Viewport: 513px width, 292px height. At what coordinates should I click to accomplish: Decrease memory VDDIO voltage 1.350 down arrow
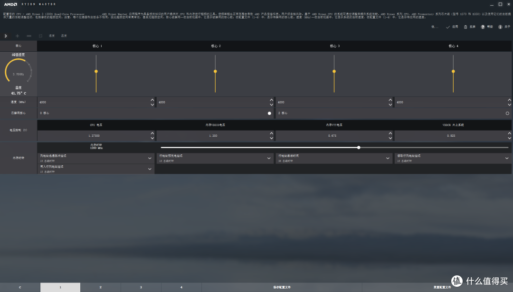272,138
